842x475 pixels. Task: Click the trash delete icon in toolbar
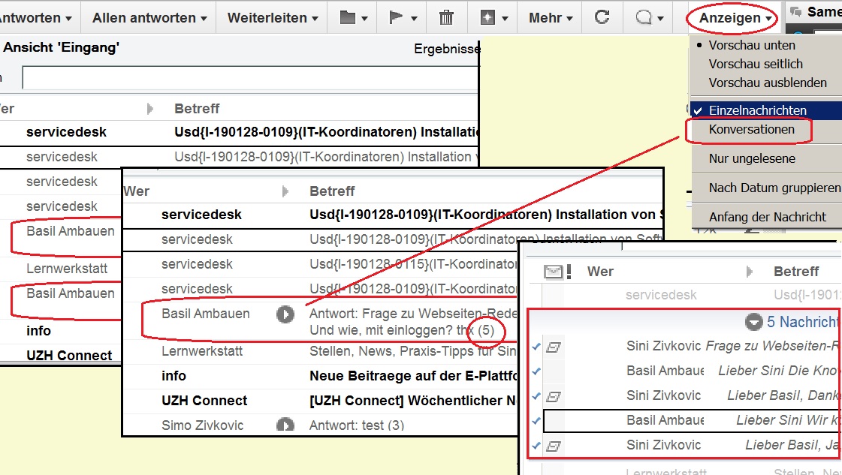tap(446, 17)
